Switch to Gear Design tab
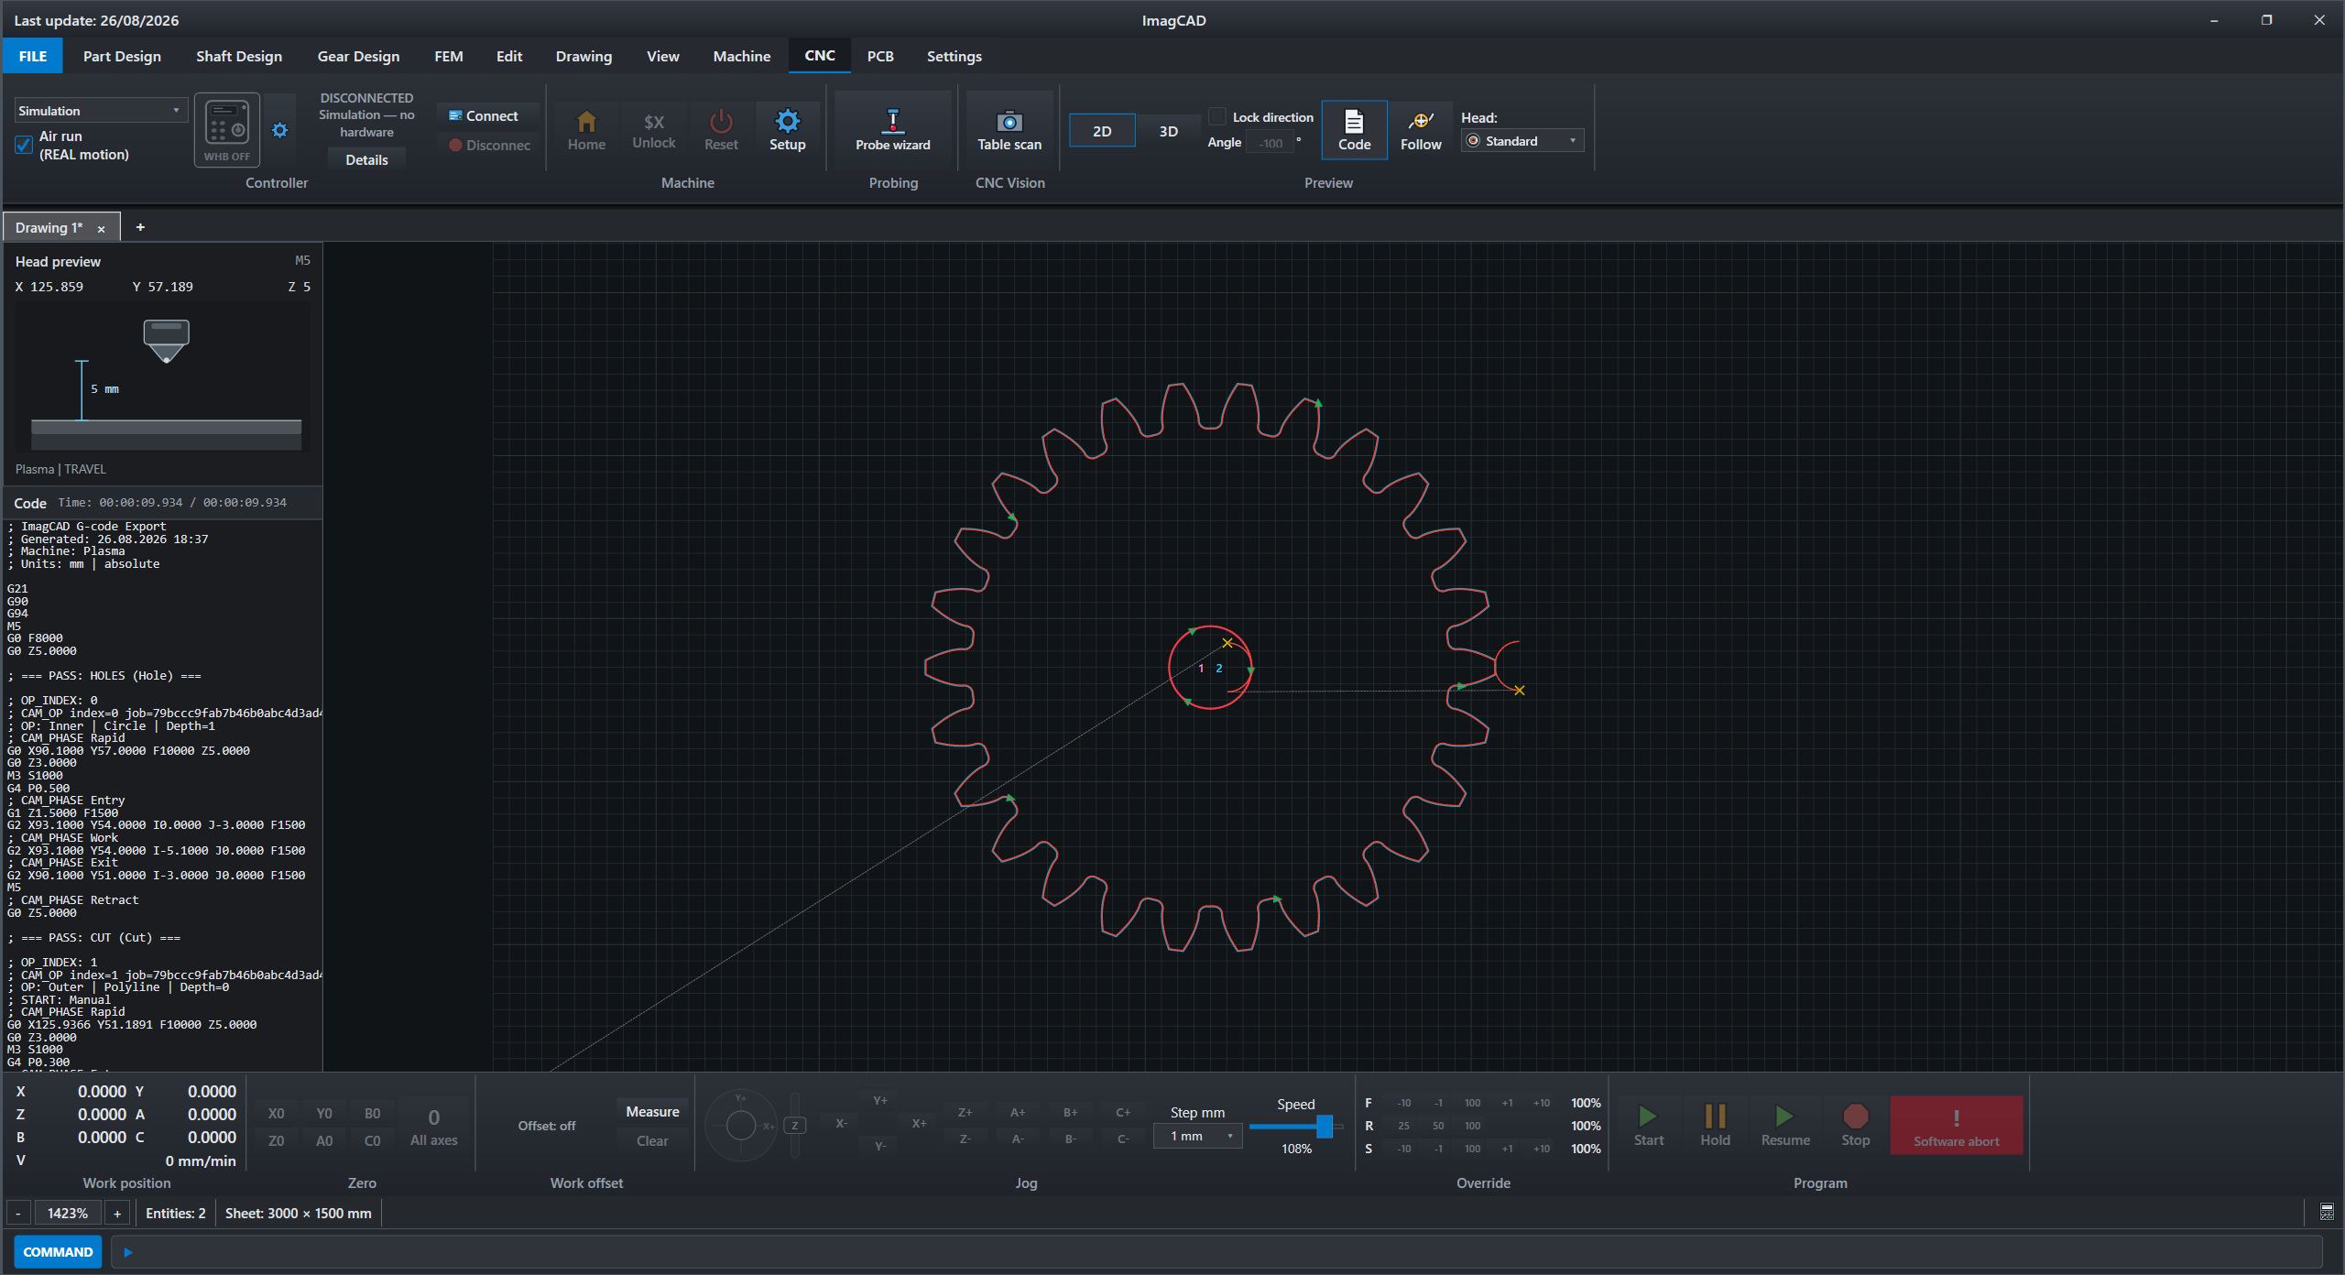 tap(358, 56)
